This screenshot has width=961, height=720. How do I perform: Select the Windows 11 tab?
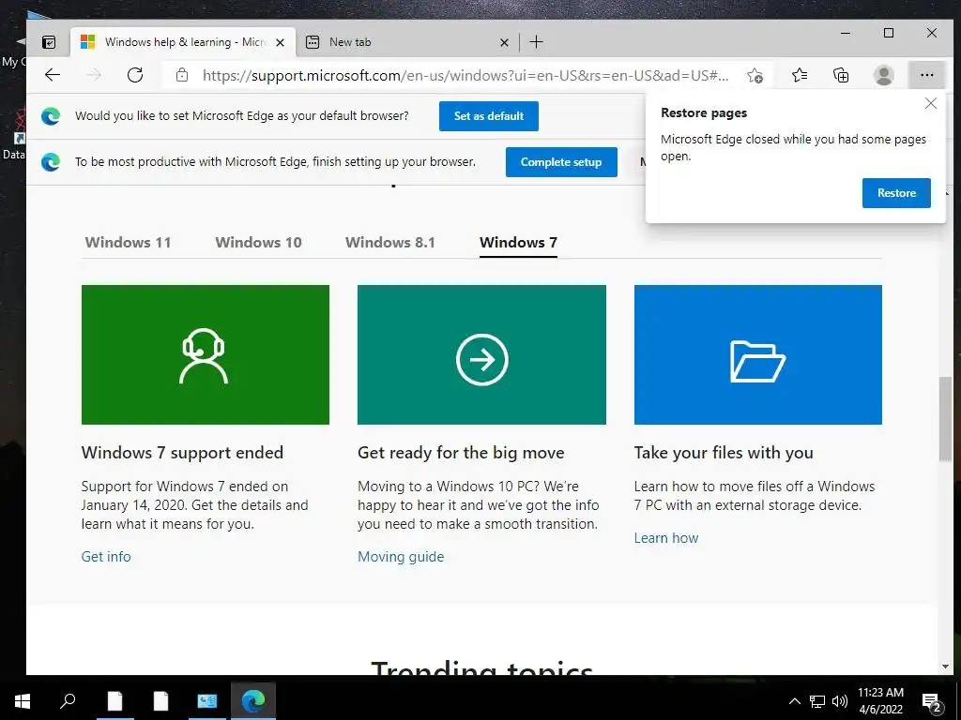(x=128, y=243)
